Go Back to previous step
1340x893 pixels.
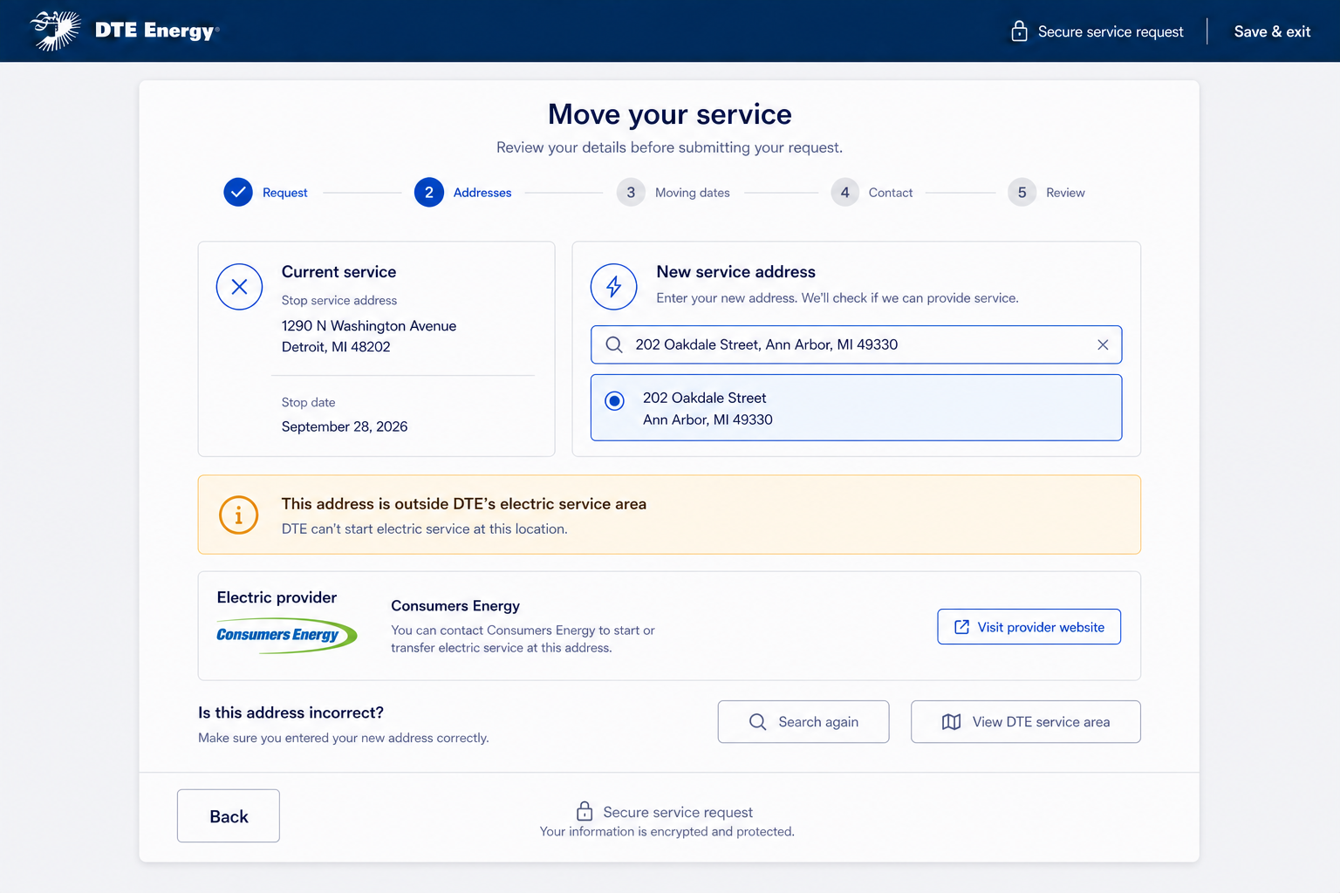point(229,816)
